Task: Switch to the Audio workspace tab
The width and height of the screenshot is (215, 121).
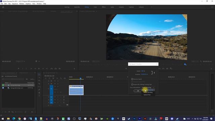Action: click(x=112, y=7)
